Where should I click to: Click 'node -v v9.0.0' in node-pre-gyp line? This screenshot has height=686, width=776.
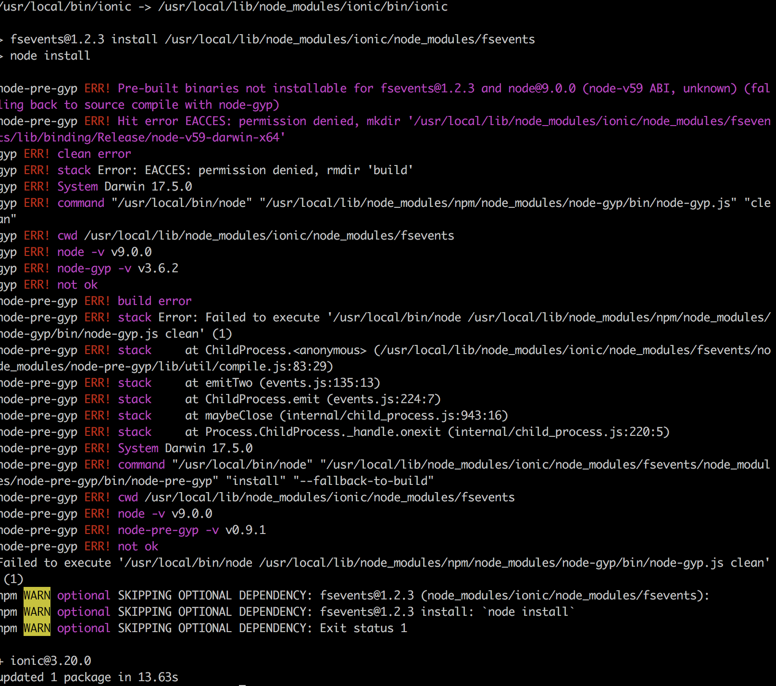point(165,514)
